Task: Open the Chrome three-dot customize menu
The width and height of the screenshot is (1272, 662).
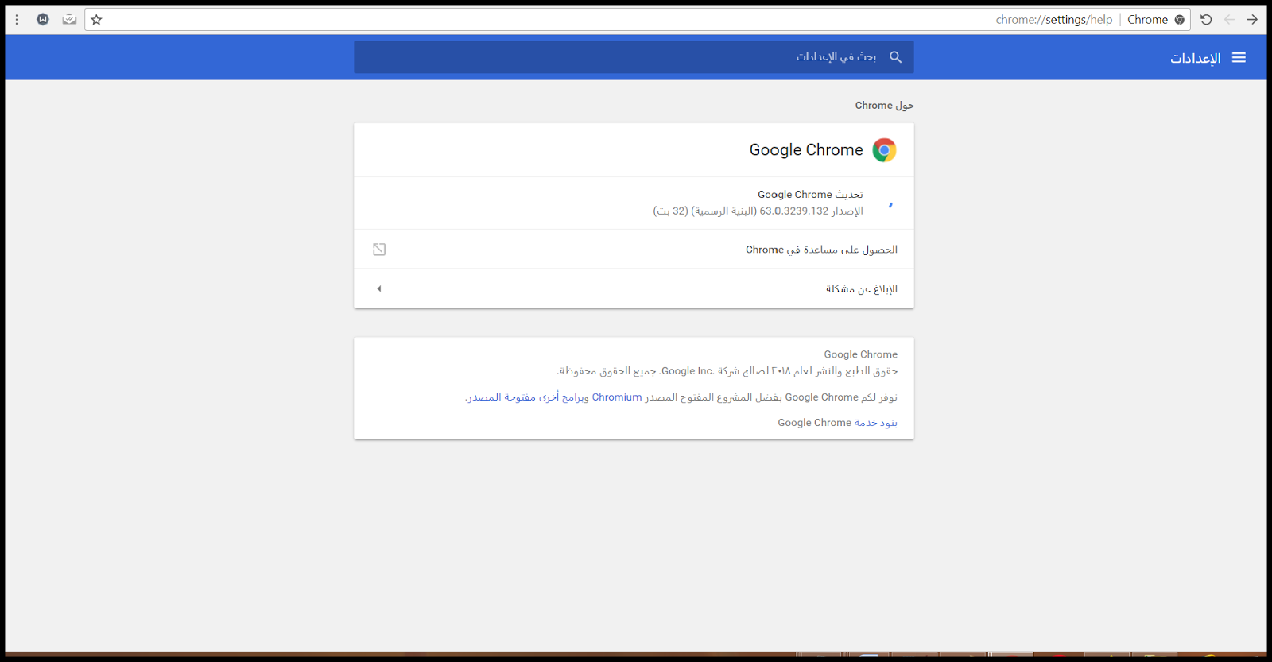Action: click(17, 20)
